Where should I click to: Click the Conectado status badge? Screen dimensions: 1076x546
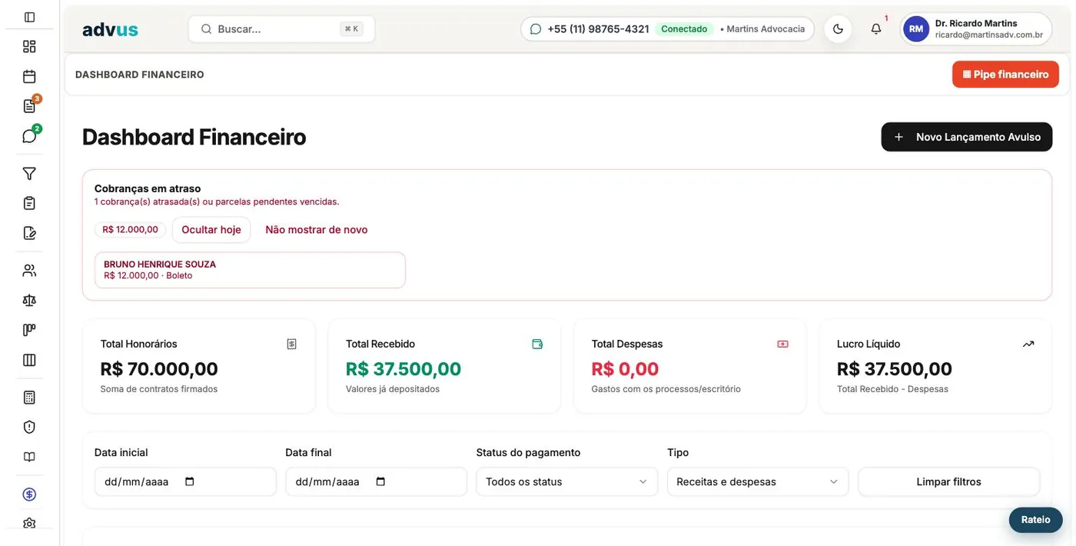(684, 29)
